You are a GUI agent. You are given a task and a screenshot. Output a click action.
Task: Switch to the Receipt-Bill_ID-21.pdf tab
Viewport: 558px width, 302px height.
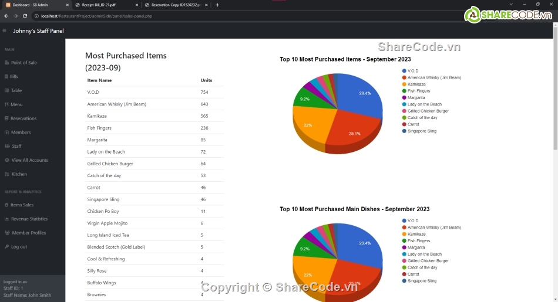[103, 5]
